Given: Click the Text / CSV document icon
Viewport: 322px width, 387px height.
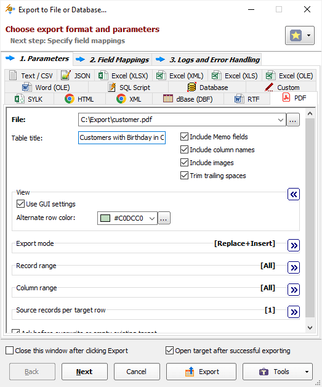Looking at the screenshot, I should coord(13,75).
